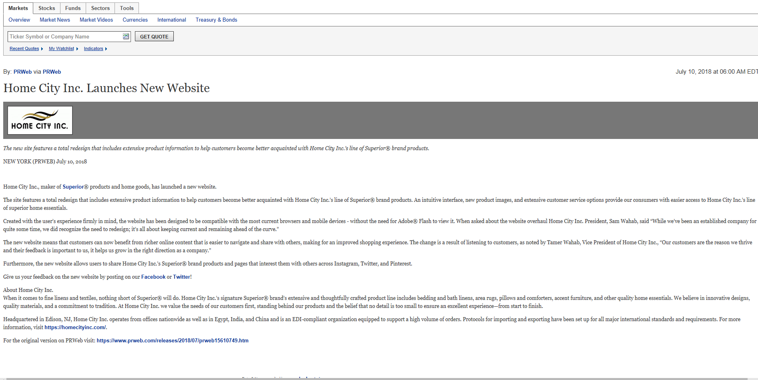This screenshot has height=380, width=758.
Task: Go to the Tools tab
Action: coord(127,8)
